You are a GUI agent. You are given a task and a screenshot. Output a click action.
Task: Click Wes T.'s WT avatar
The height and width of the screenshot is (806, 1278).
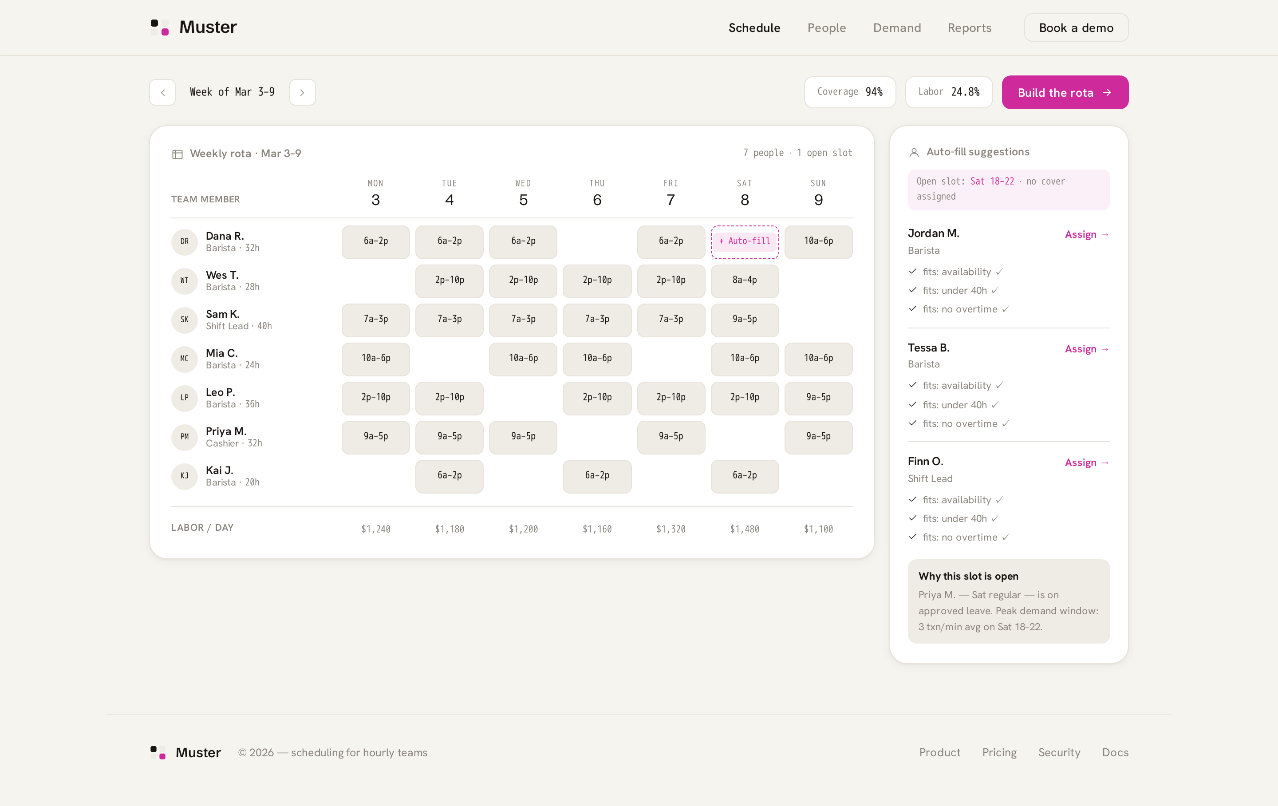click(x=184, y=281)
